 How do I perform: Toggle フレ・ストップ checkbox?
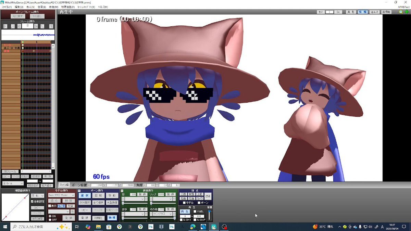[195, 220]
